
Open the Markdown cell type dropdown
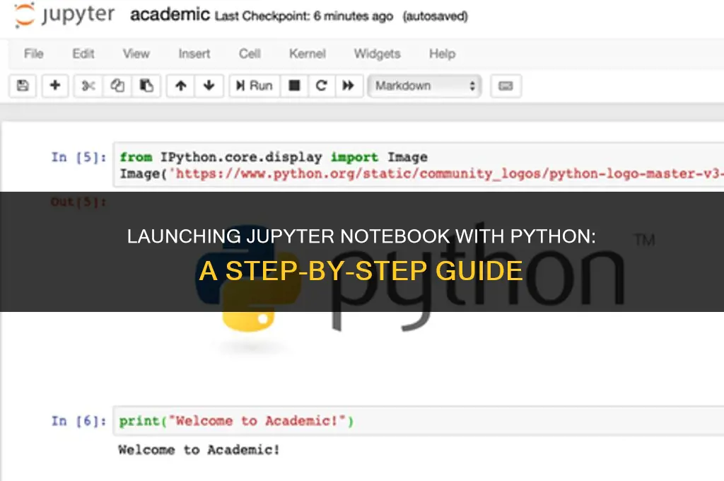[x=424, y=86]
